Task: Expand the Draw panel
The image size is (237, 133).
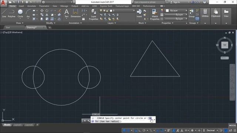Action: (x=20, y=23)
